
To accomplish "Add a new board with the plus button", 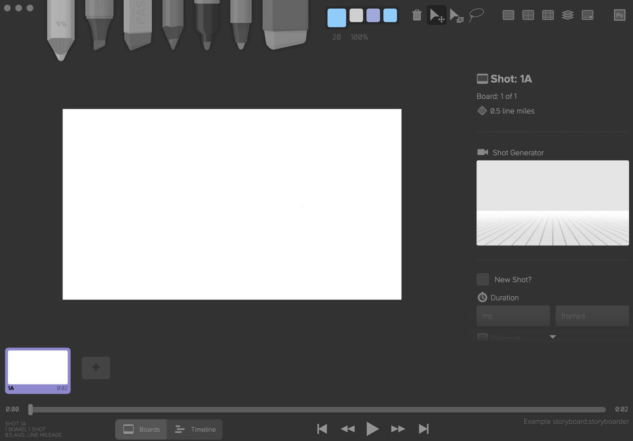I will [x=96, y=368].
